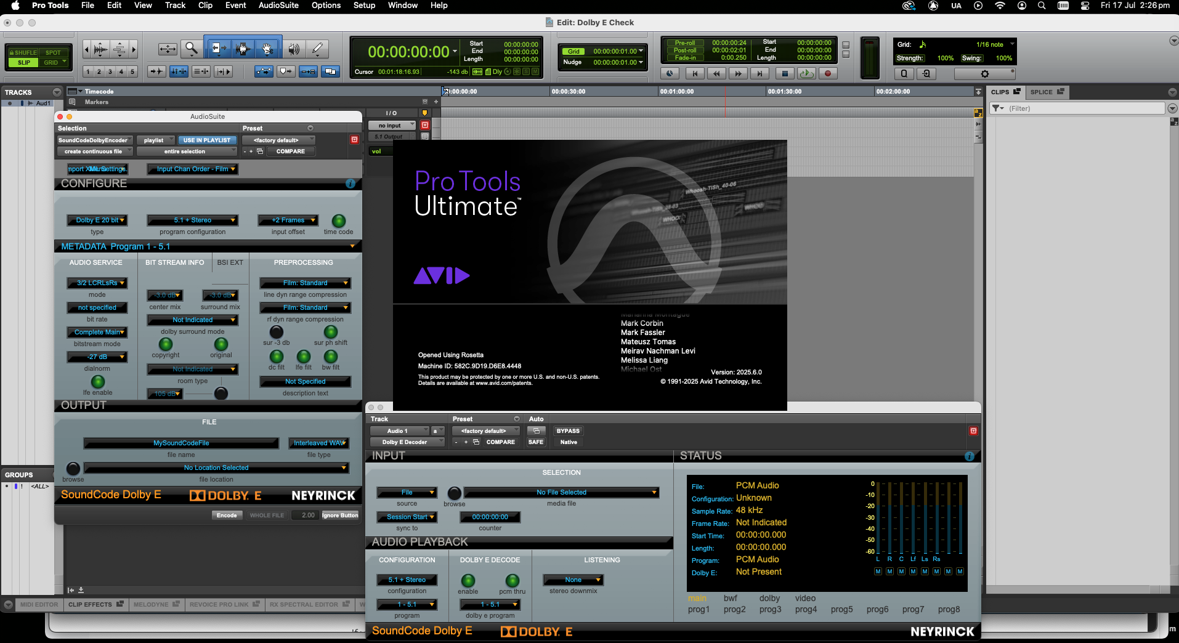Open the Track menu
The width and height of the screenshot is (1179, 643).
point(175,6)
